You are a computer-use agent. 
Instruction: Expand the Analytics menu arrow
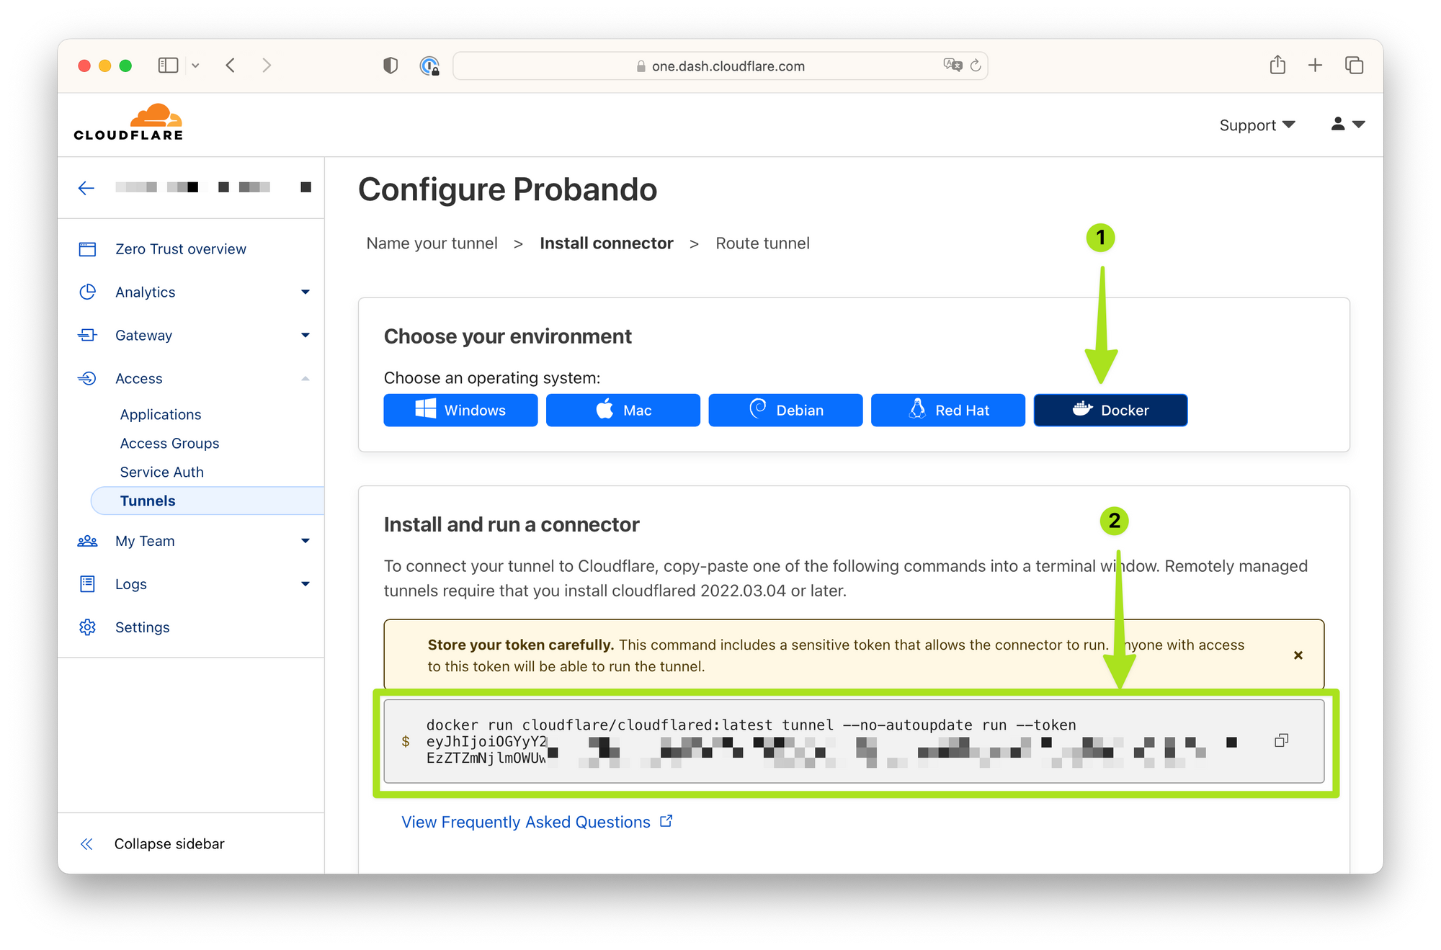(x=305, y=292)
